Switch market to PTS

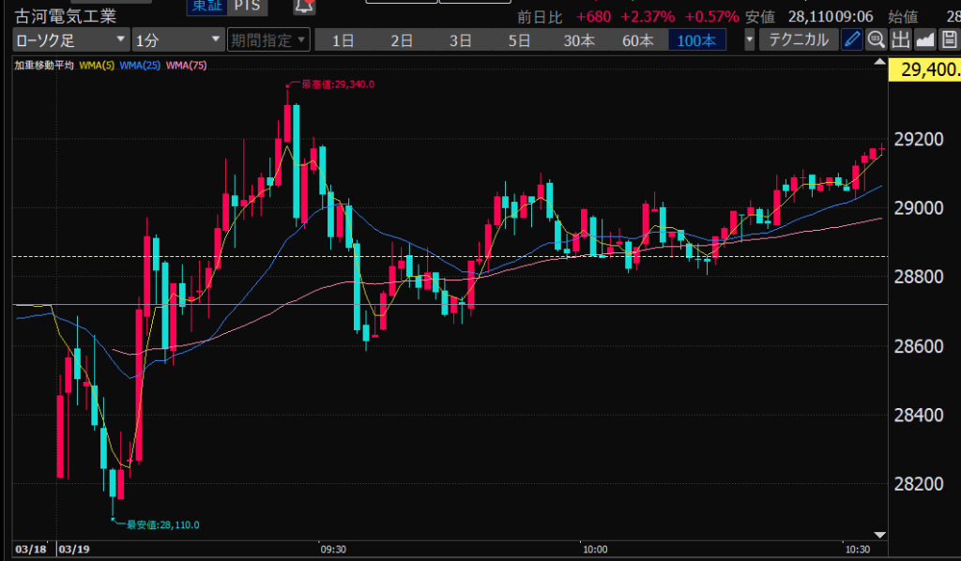[249, 7]
